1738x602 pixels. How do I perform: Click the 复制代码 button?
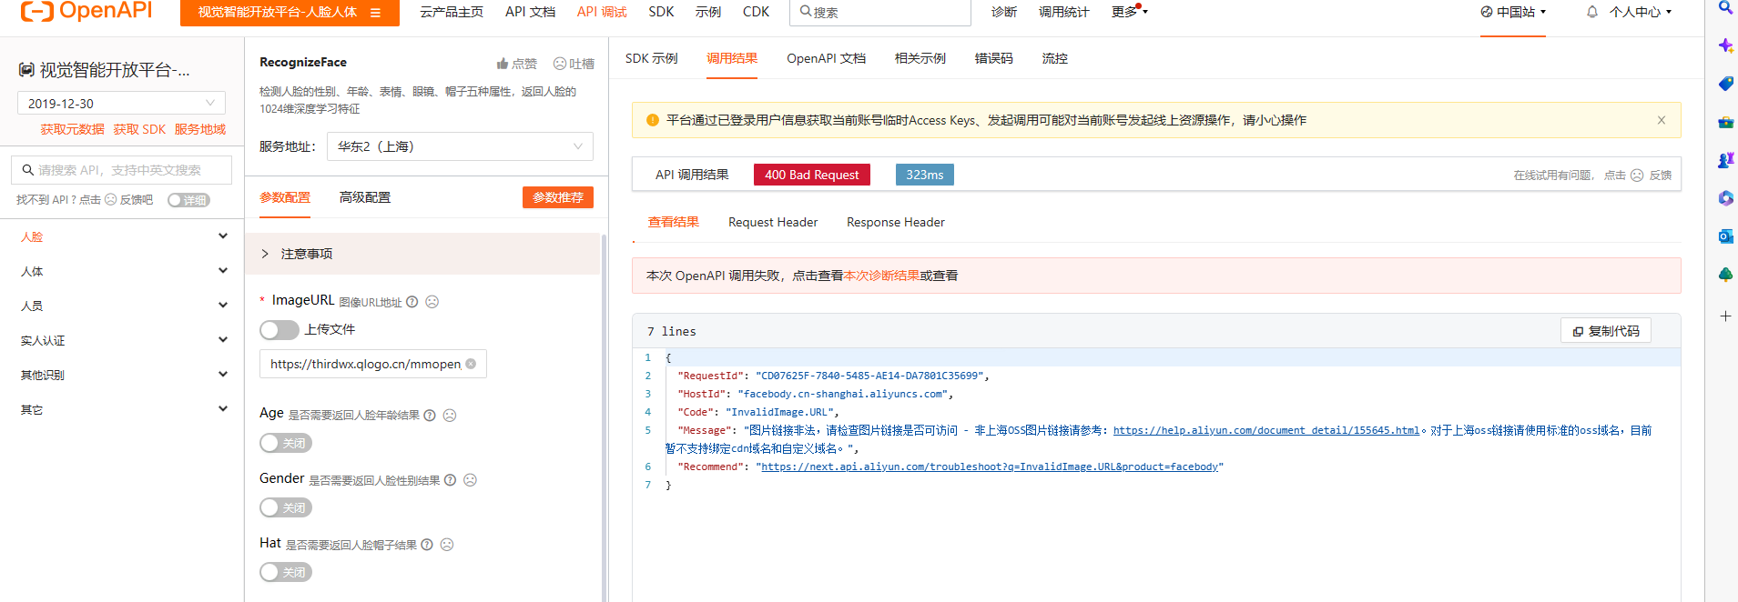(x=1606, y=331)
